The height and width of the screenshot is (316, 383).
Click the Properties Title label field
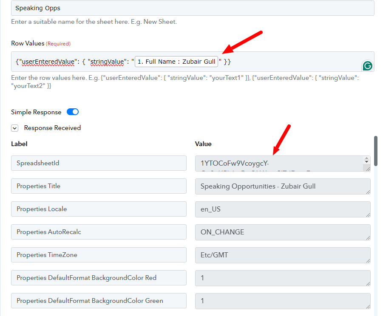tap(99, 186)
